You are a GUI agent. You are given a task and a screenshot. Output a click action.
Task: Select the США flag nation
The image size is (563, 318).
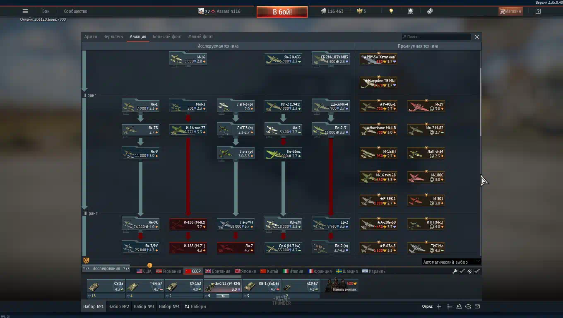pos(144,271)
